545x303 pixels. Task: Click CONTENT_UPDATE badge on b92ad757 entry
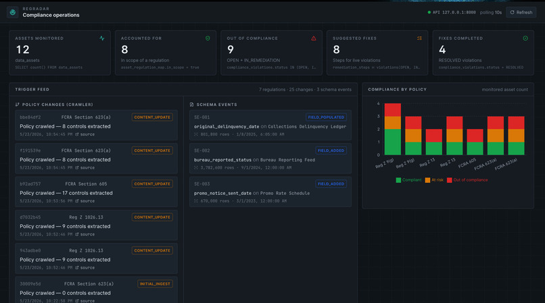152,184
